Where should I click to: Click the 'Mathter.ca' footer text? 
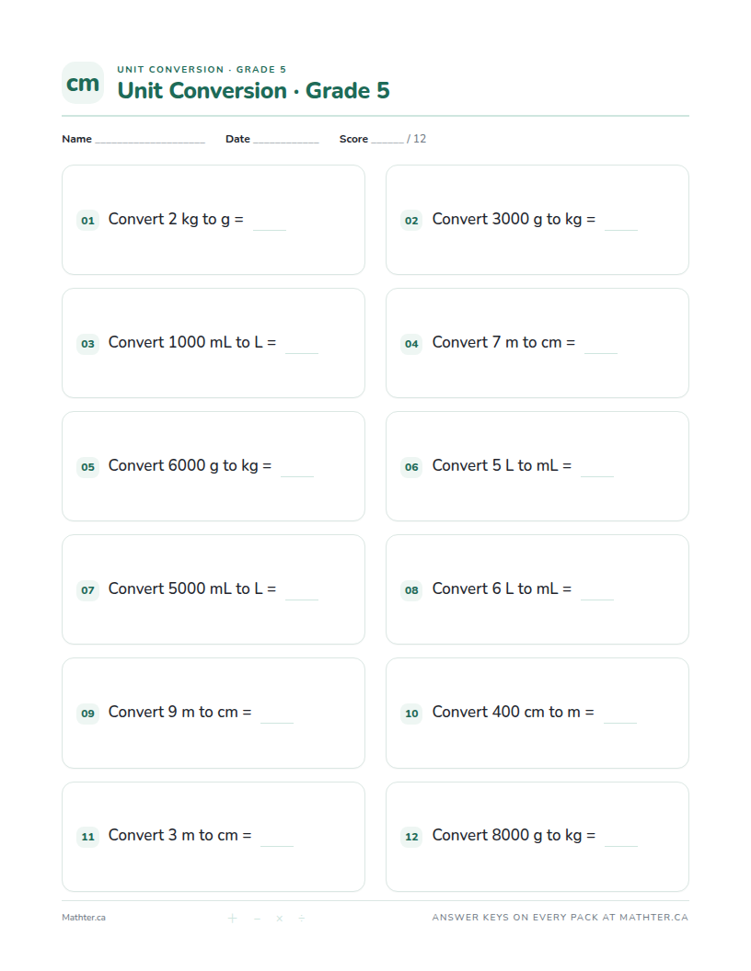click(84, 918)
